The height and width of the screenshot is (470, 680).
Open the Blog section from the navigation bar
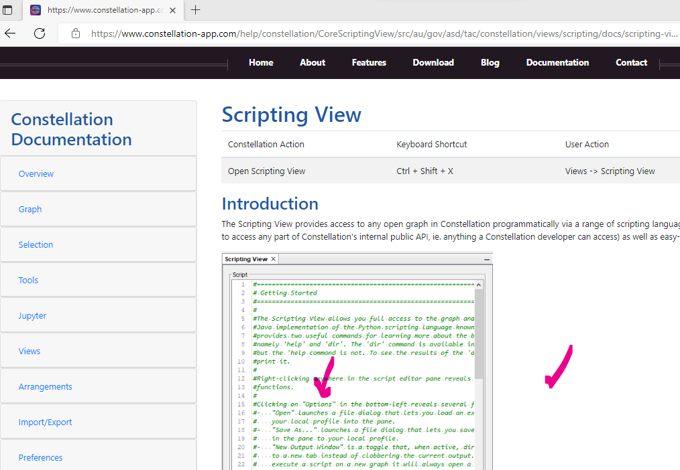coord(490,62)
